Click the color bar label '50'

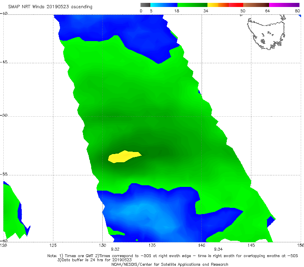pyautogui.click(x=243, y=11)
